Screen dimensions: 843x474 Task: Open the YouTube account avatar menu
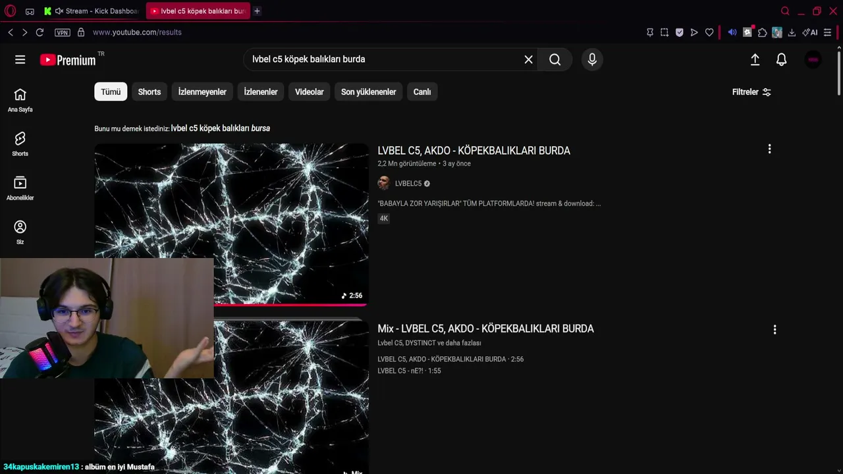pos(813,59)
